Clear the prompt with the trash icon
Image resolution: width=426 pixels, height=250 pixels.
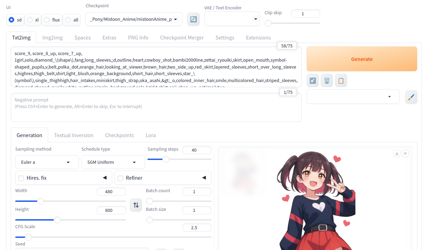(x=327, y=80)
